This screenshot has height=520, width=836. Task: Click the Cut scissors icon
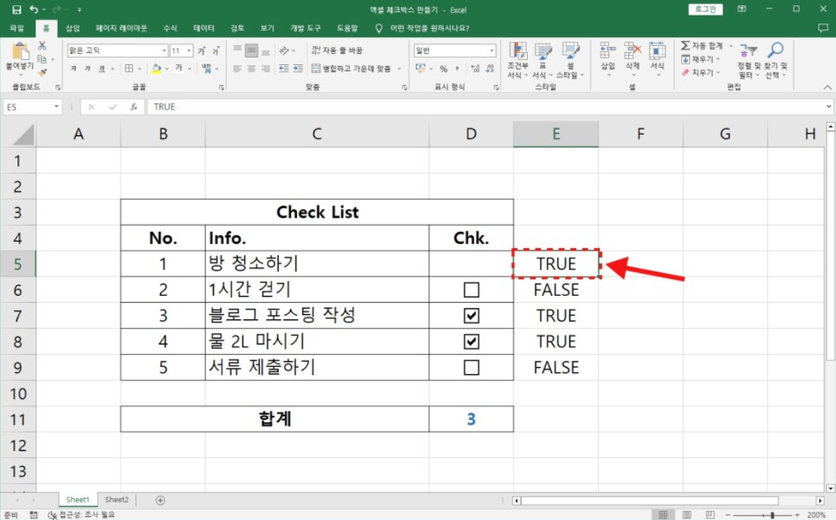tap(42, 47)
